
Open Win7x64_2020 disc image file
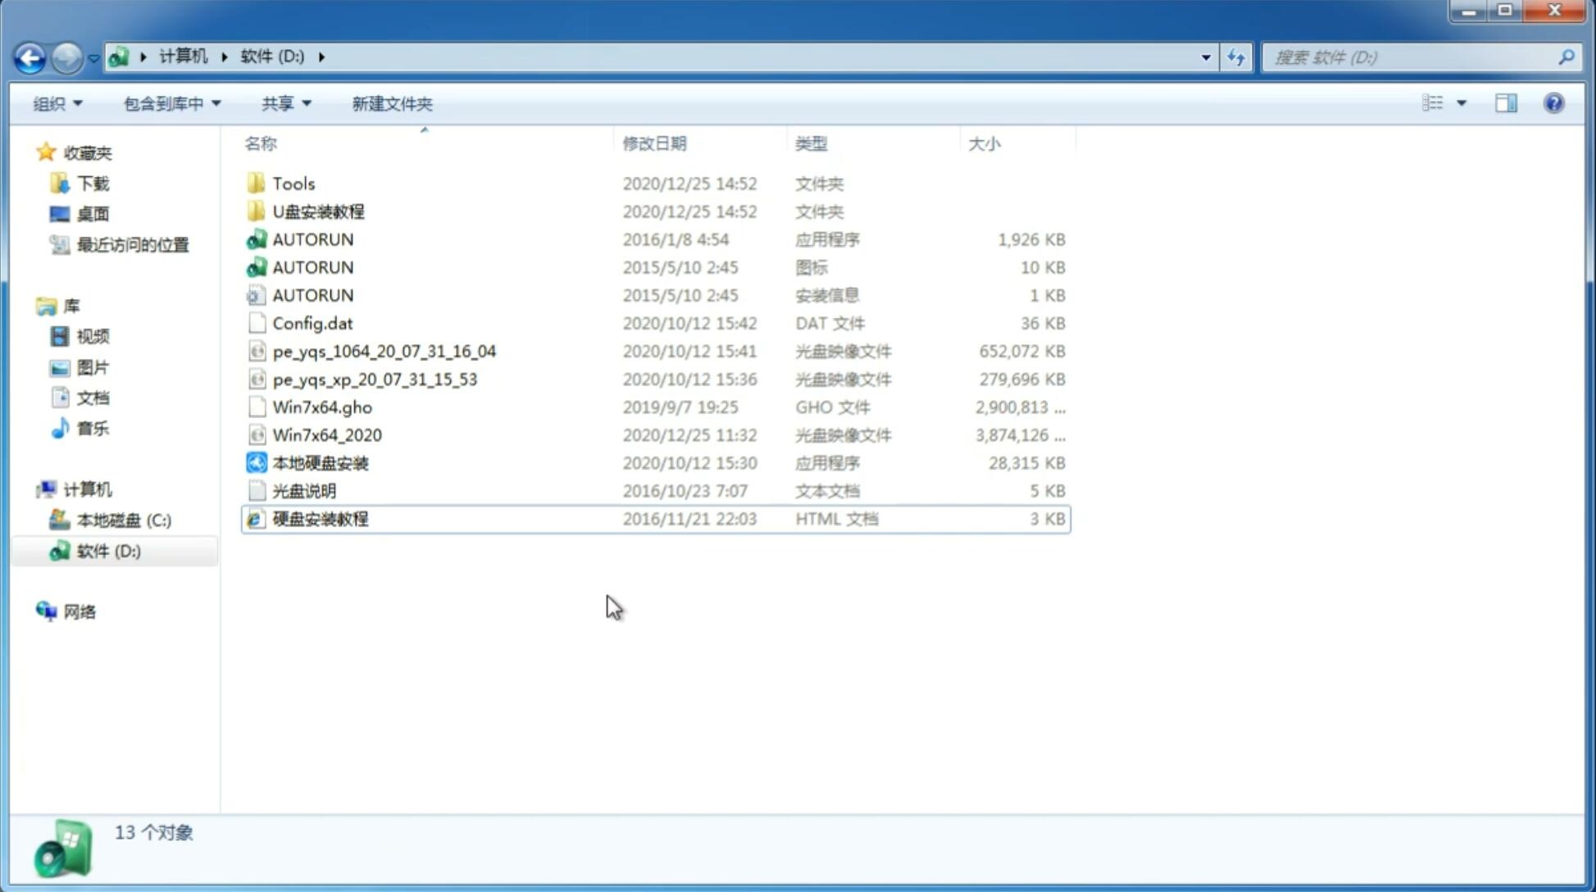tap(328, 435)
